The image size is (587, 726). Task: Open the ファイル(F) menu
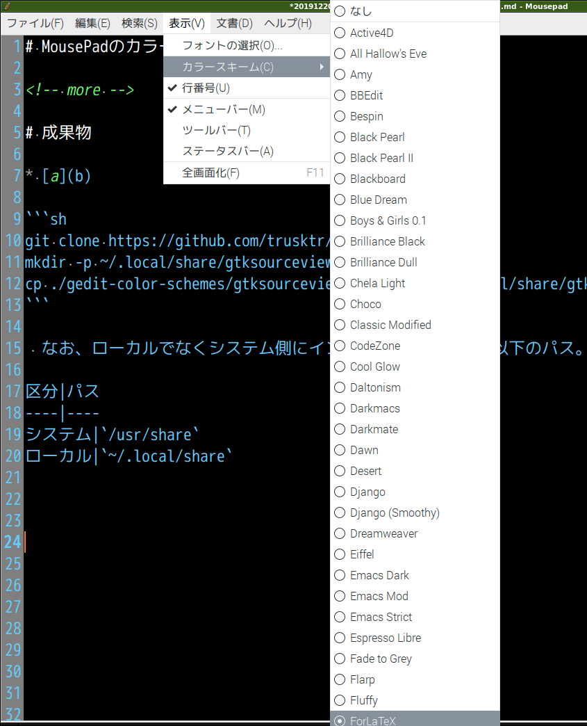35,23
